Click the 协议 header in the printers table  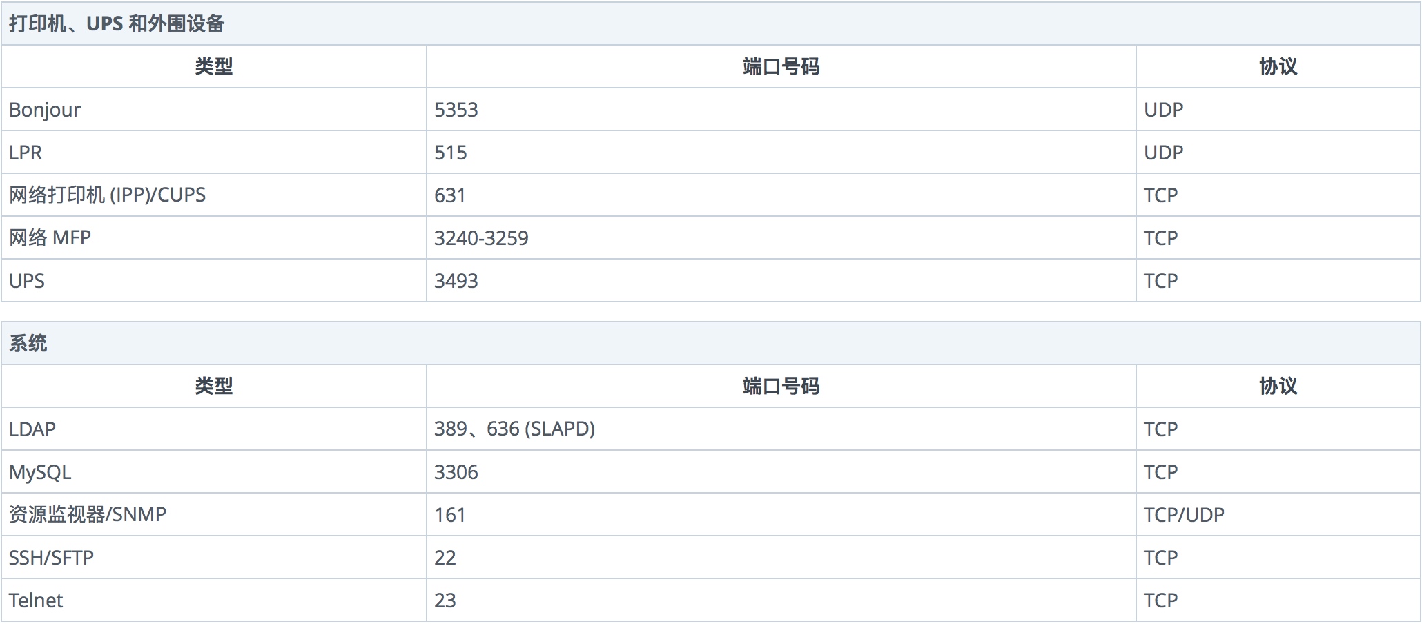[x=1278, y=66]
